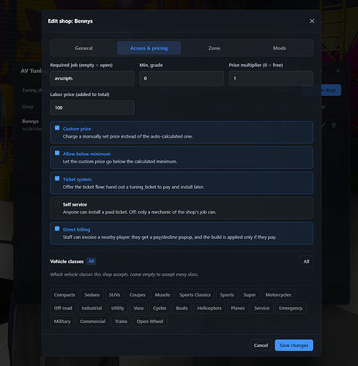Viewport: 358px width, 366px height.
Task: Click Save changes button
Action: click(294, 346)
